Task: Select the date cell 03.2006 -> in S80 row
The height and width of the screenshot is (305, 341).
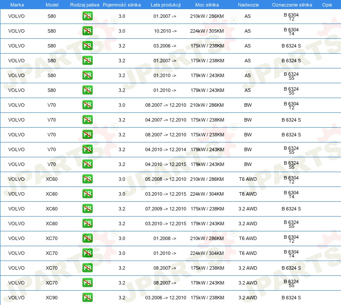Action: [165, 46]
